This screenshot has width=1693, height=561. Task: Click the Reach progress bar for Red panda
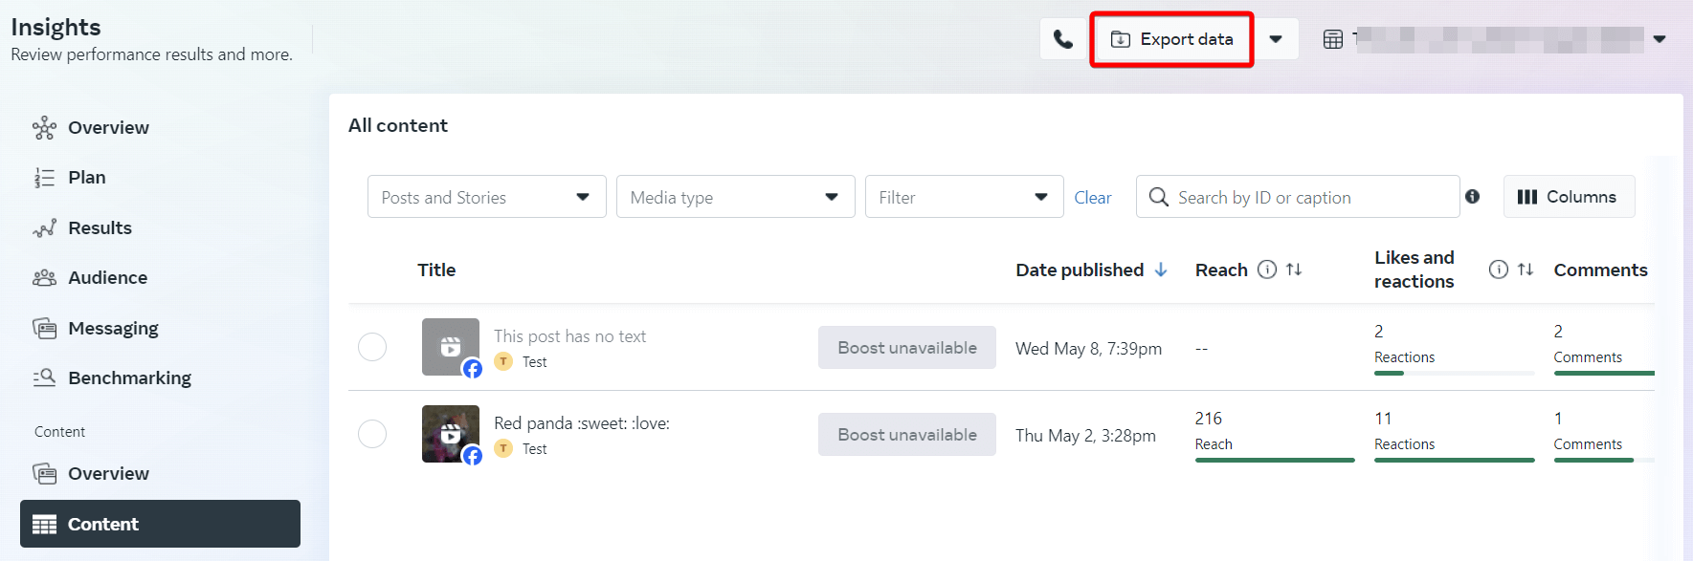click(1275, 460)
